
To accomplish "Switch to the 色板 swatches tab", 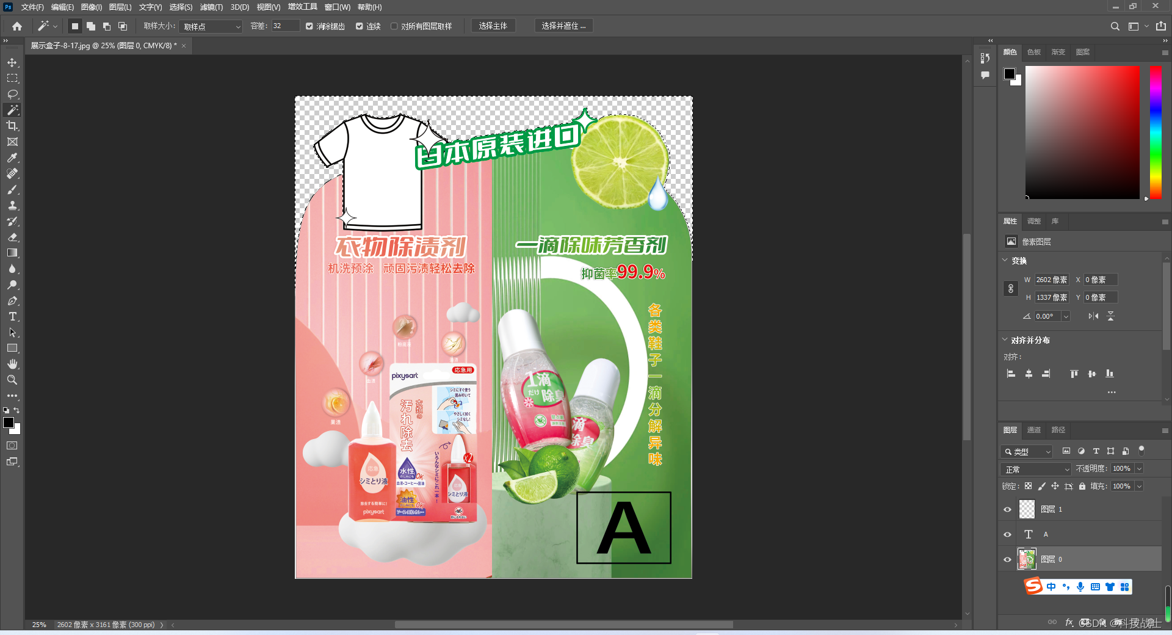I will [1034, 53].
